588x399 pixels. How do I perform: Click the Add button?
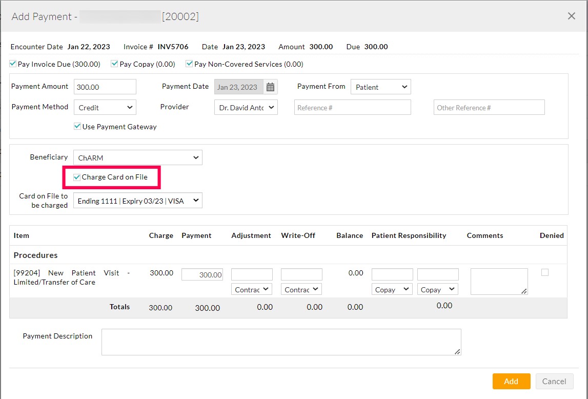[511, 381]
